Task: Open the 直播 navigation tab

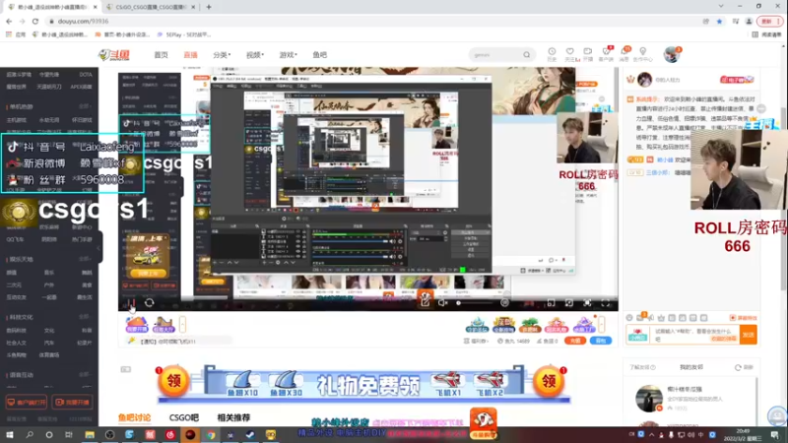Action: tap(190, 55)
